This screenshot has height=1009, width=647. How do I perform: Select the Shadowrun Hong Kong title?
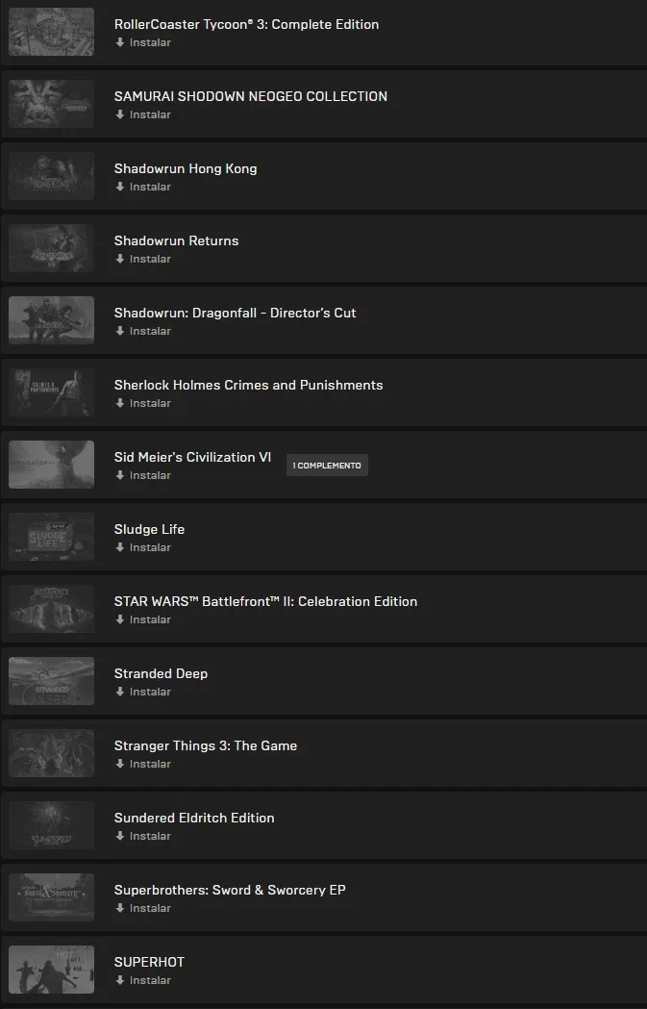coord(186,168)
